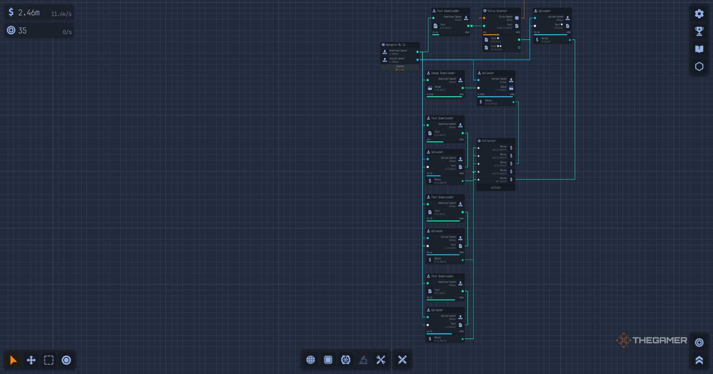Click Upgrade on the Network node
The image size is (713, 374).
400,68
